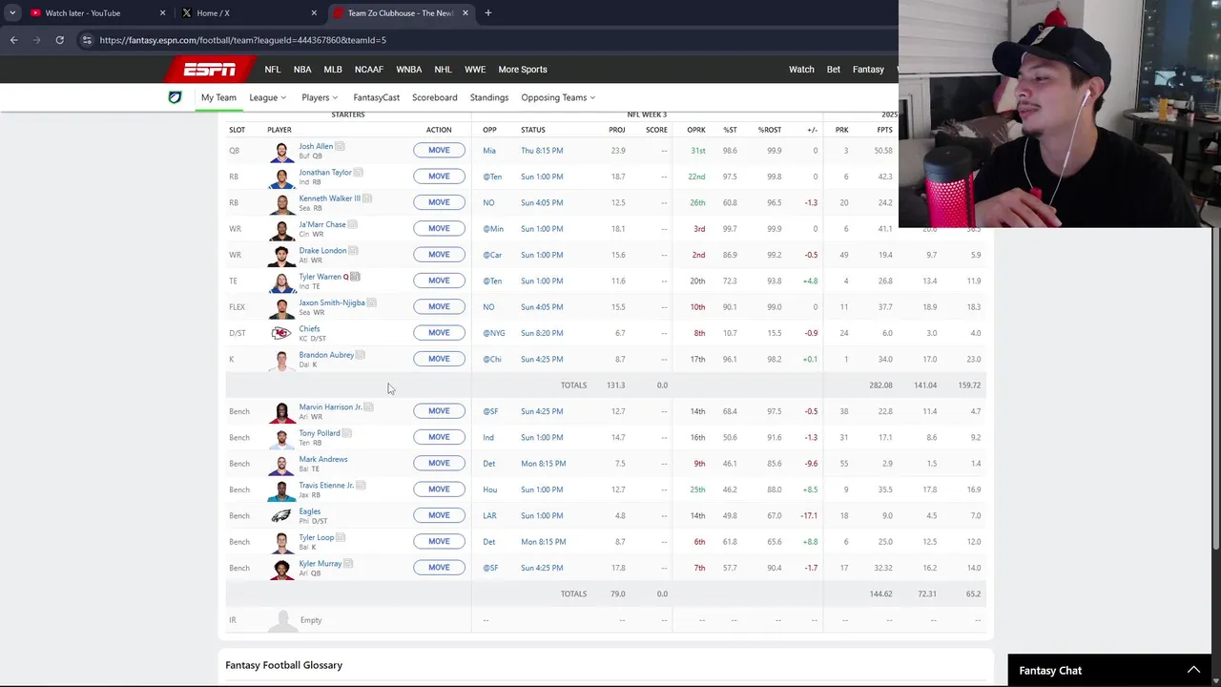1221x687 pixels.
Task: Open Tyler Warren's player news icon
Action: 355,277
